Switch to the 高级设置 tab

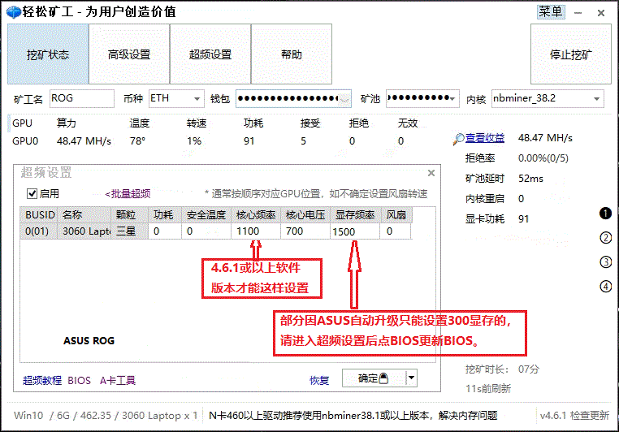[x=129, y=54]
